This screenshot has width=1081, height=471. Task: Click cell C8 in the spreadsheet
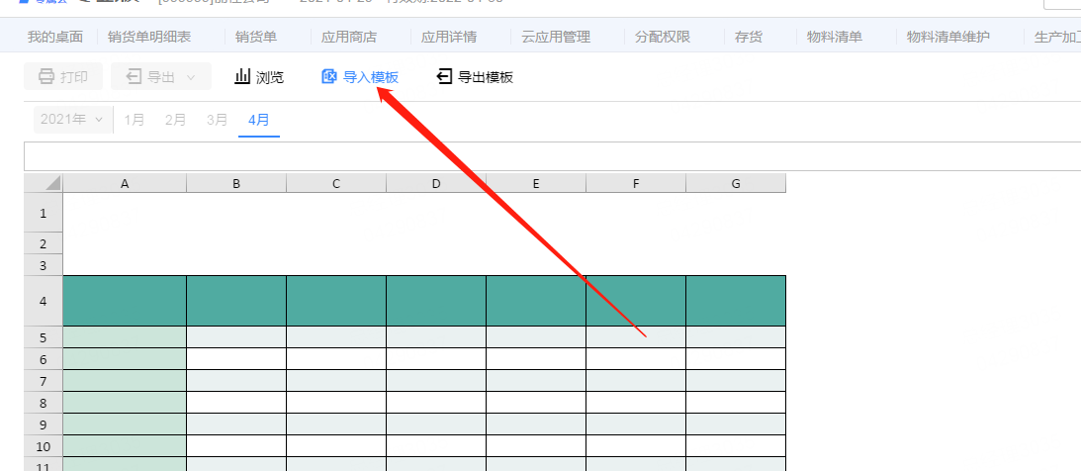coord(336,403)
